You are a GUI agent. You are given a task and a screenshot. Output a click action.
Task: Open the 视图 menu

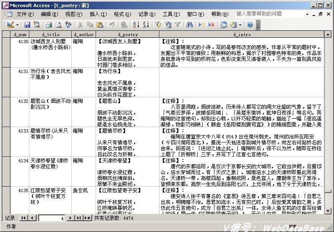coord(74,14)
